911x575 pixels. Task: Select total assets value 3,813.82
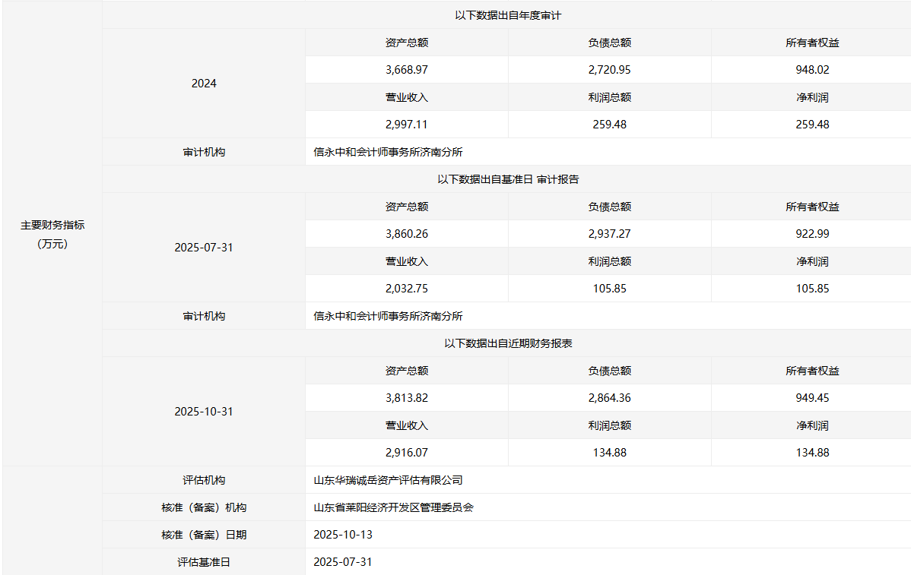407,398
